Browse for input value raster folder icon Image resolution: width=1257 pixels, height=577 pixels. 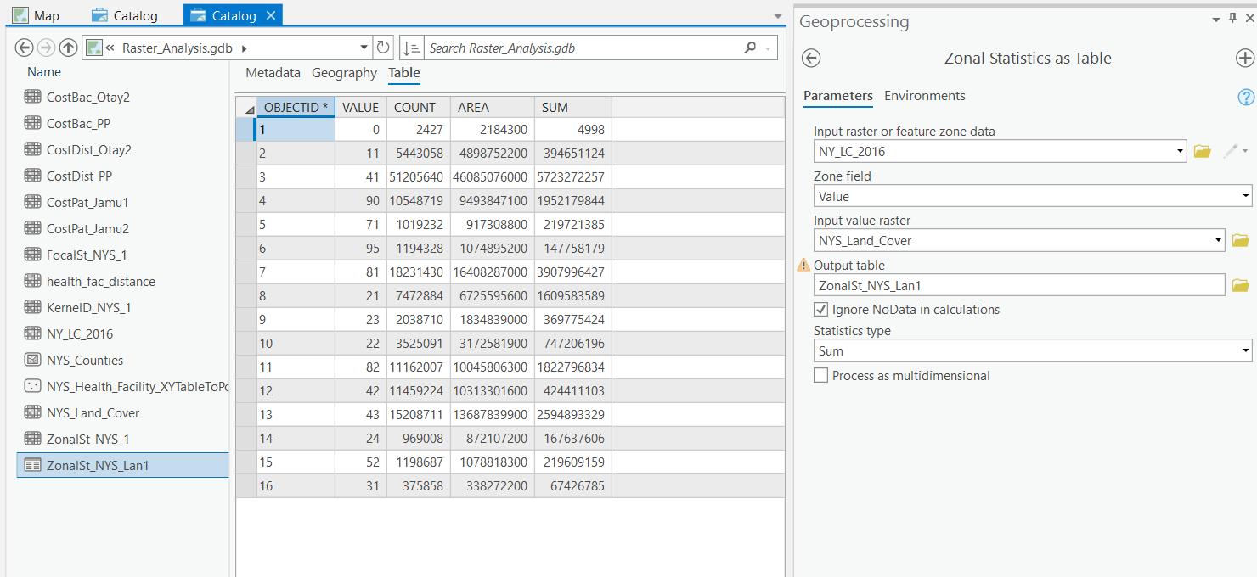pos(1240,241)
